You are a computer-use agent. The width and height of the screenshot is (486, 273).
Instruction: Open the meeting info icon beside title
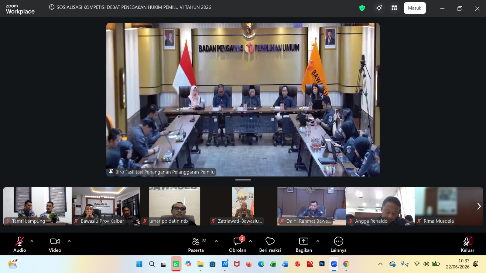pos(52,7)
